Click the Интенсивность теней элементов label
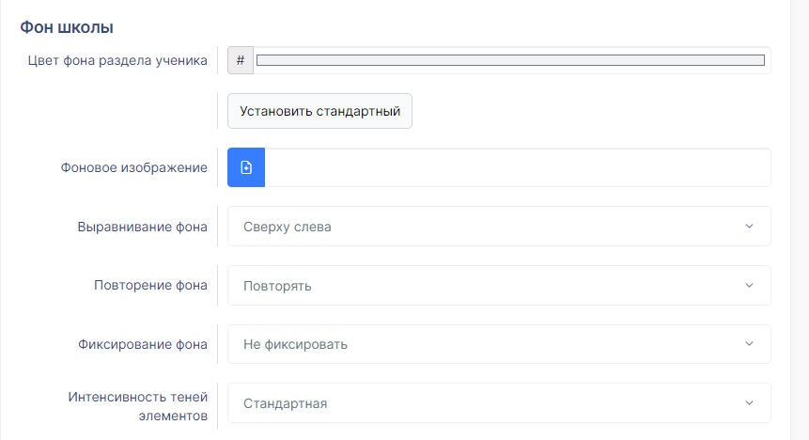 click(138, 406)
